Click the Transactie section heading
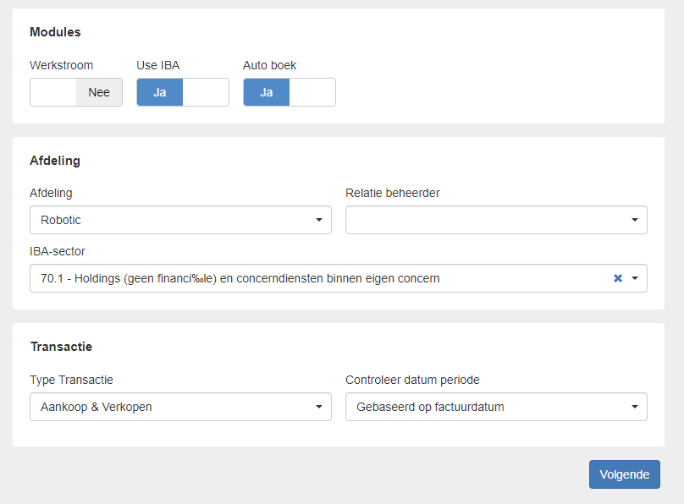Image resolution: width=684 pixels, height=504 pixels. 61,347
